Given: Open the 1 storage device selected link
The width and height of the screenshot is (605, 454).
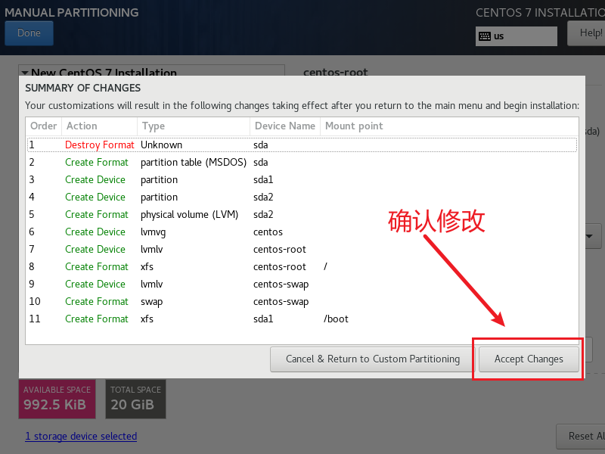Looking at the screenshot, I should tap(81, 437).
